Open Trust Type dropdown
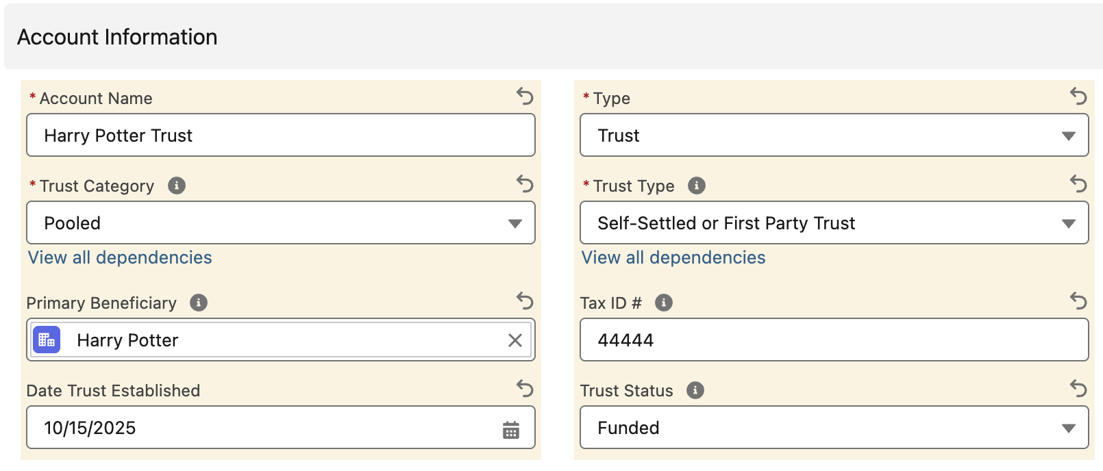Image resolution: width=1103 pixels, height=471 pixels. (834, 223)
